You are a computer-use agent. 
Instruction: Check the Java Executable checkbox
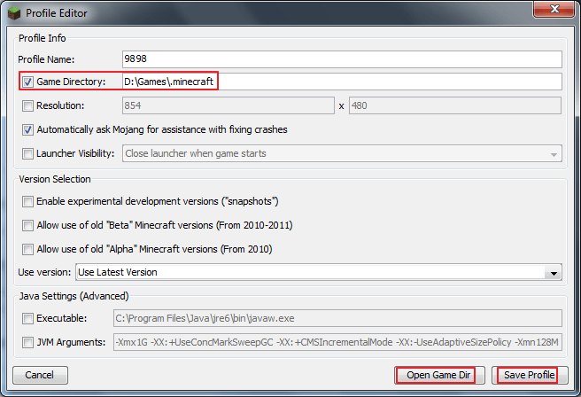pos(28,318)
